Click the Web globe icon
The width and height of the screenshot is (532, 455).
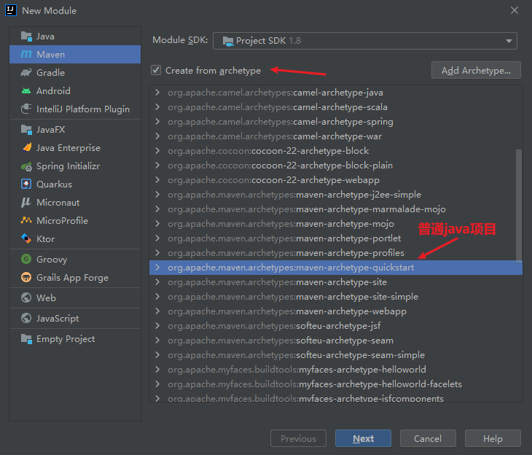(26, 297)
